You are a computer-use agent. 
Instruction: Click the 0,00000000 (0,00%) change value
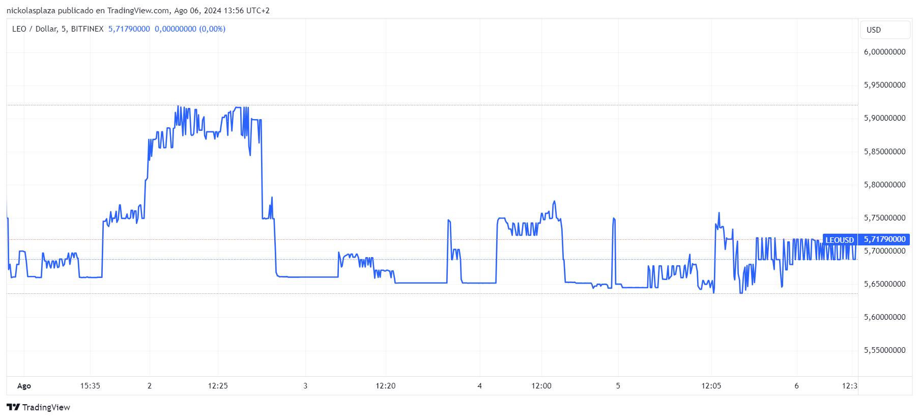(190, 29)
